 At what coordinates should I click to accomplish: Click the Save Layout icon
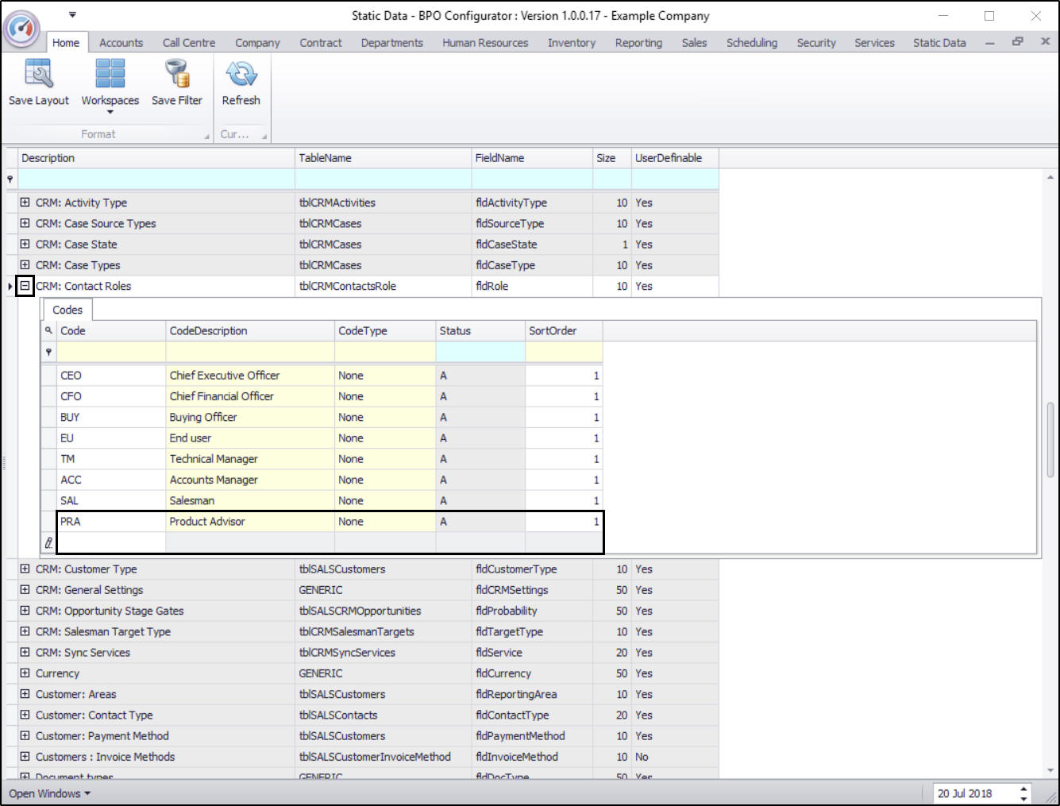[38, 74]
